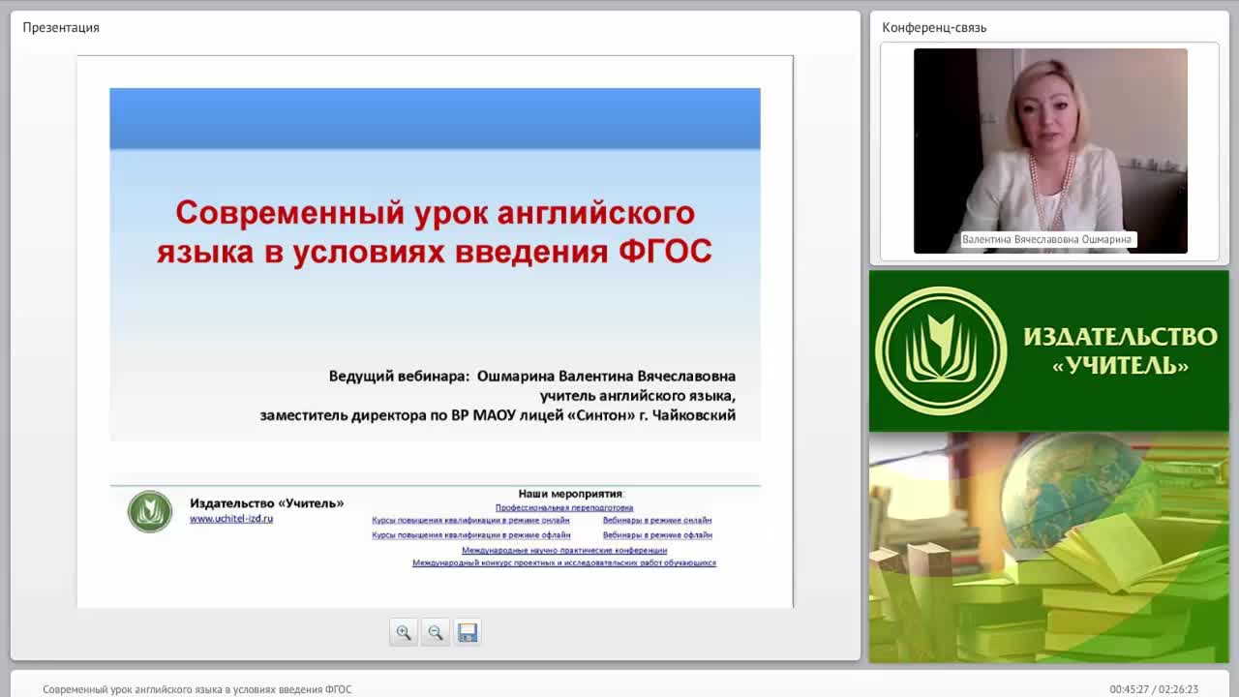Click the webinar title in the bottom bar
This screenshot has width=1239, height=697.
[197, 689]
